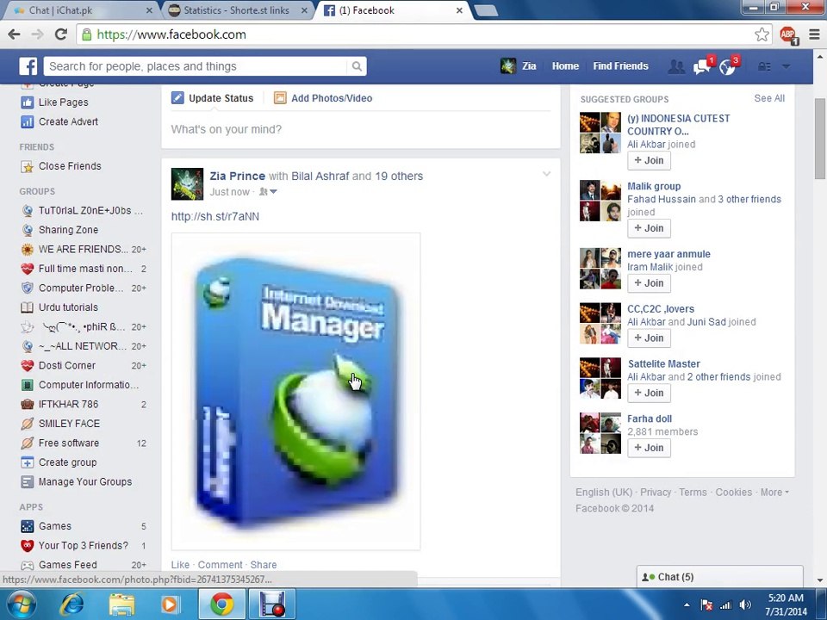827x620 pixels.
Task: Open the messages icon with badge
Action: tap(702, 66)
